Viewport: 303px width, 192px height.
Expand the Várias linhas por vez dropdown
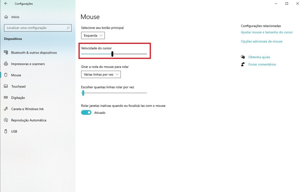click(101, 74)
